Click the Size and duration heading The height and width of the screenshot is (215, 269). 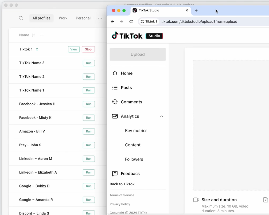click(219, 200)
